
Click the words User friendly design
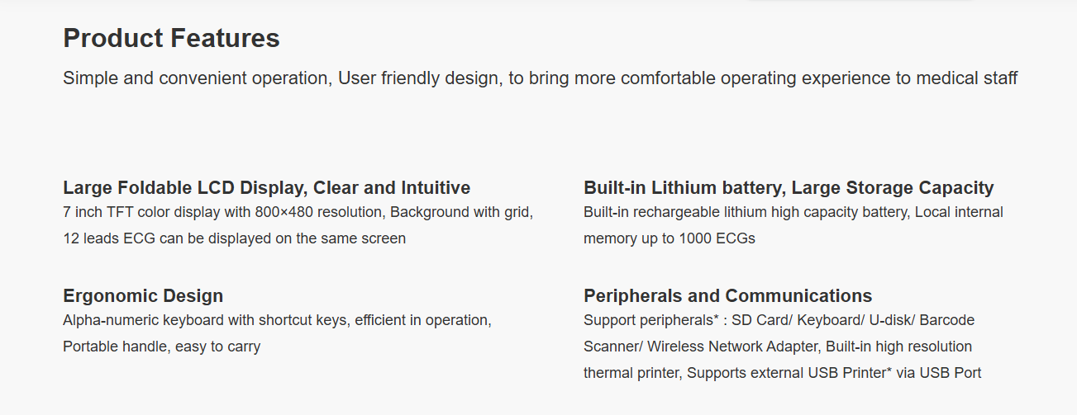[417, 78]
